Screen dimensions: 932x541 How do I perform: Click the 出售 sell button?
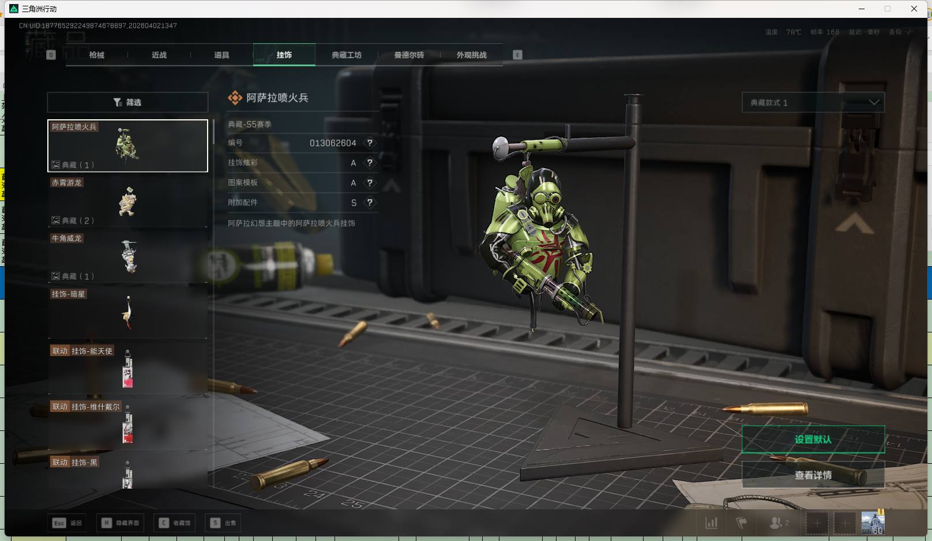pyautogui.click(x=224, y=523)
